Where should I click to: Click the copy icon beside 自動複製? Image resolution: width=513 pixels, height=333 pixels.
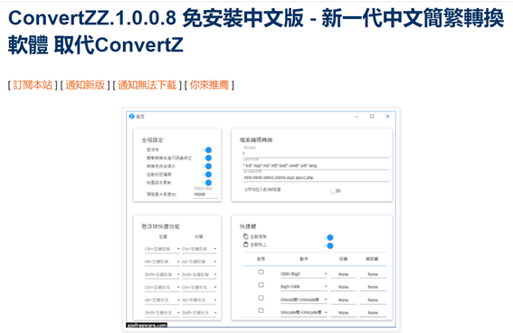click(x=245, y=236)
